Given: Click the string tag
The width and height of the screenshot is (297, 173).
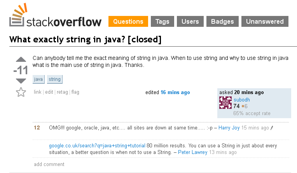Looking at the screenshot, I should pos(54,79).
